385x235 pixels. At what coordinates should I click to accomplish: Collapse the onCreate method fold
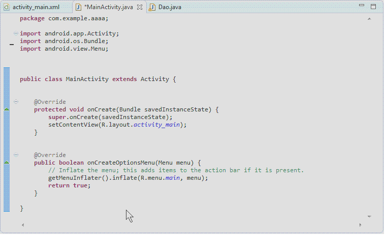click(16, 101)
